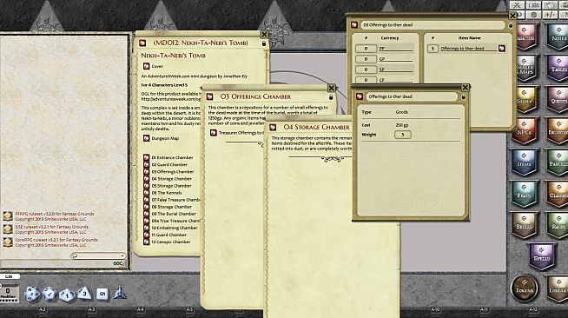Open the round Tokens button

click(525, 288)
